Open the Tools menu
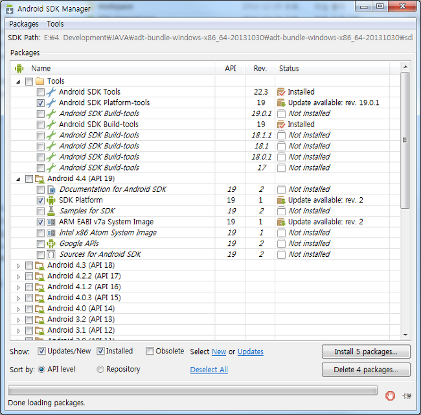This screenshot has width=421, height=415. pos(55,24)
